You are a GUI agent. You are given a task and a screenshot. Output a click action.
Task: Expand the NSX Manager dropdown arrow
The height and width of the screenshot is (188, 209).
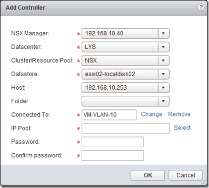click(163, 33)
